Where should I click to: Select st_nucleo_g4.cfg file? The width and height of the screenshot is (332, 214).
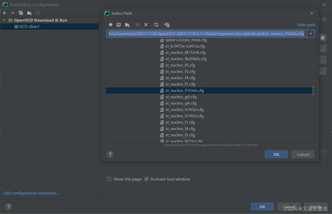pos(181,103)
